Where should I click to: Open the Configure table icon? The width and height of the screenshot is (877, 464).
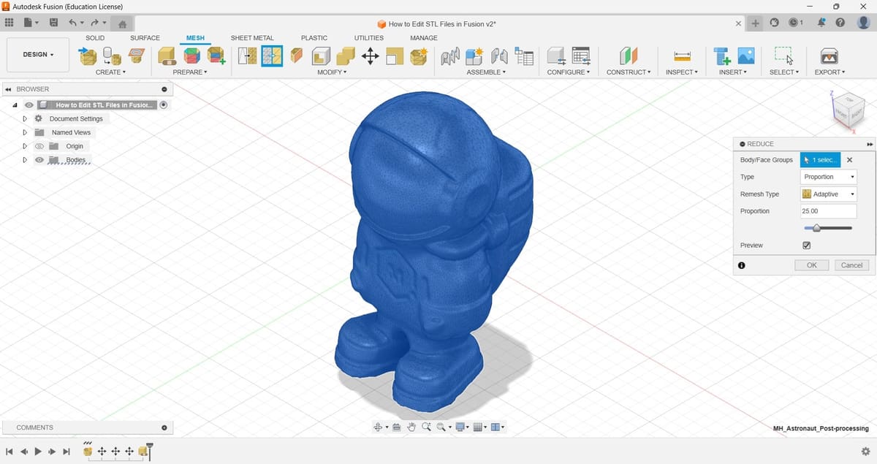582,56
